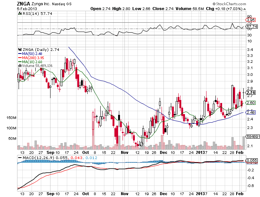The image size is (260, 197).
Task: Click the 150M volume axis label
Action: coord(11,118)
